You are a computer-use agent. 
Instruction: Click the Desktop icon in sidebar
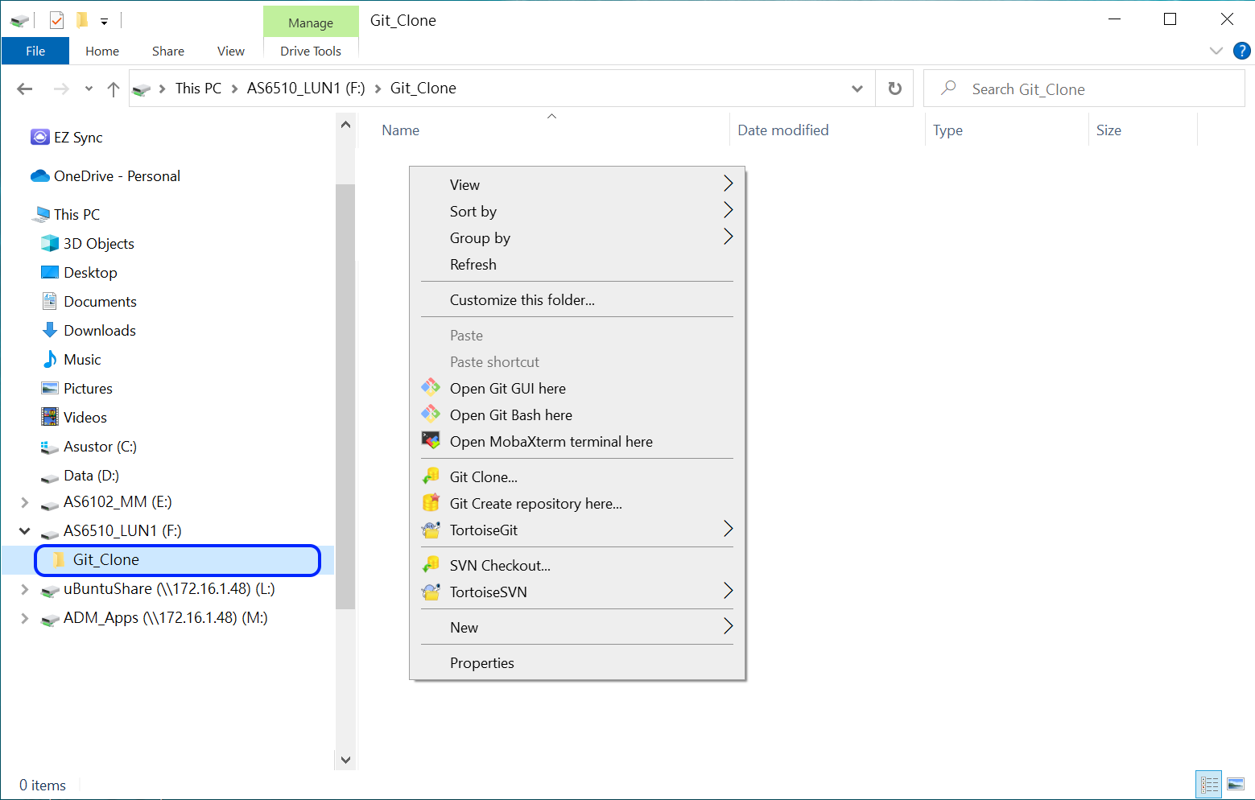(50, 272)
